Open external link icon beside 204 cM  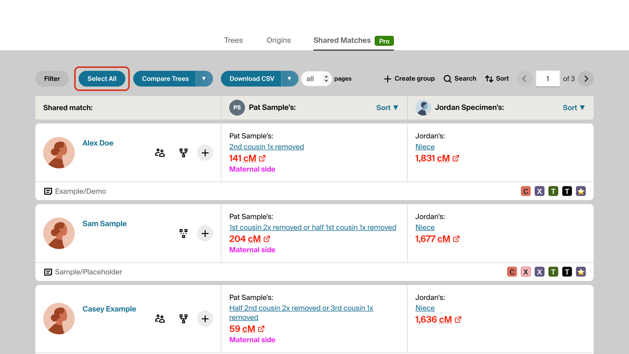point(267,239)
